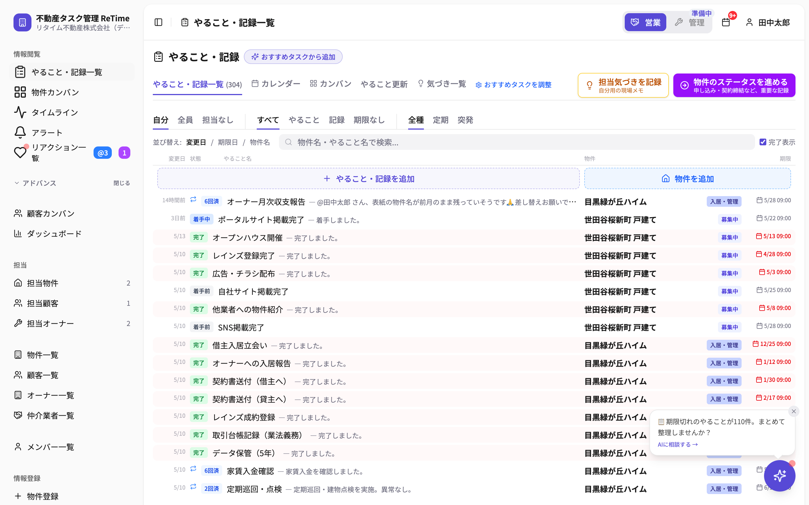Click the 着手前 status on SNS掲載完了

pyautogui.click(x=202, y=327)
